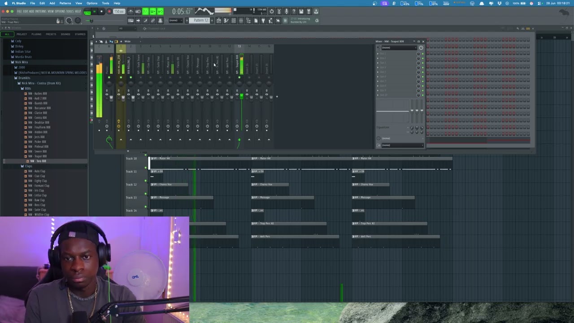Click the mixer latency clock icon
Viewport: 574px width, 323px height.
pyautogui.click(x=421, y=48)
